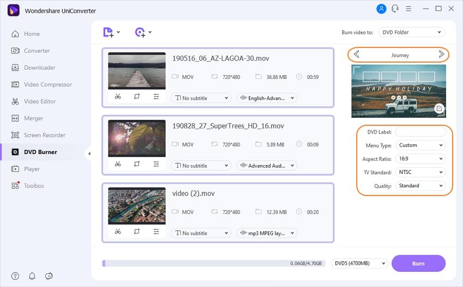Viewport: 463px width, 287px height.
Task: Open effects settings for 190516_06_AZ-LAGOA-30.mov
Action: click(x=156, y=96)
